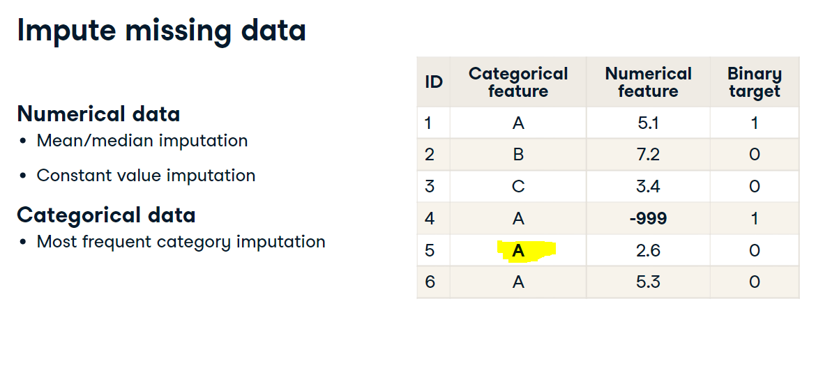
Task: Click the ID column header
Action: pos(434,82)
